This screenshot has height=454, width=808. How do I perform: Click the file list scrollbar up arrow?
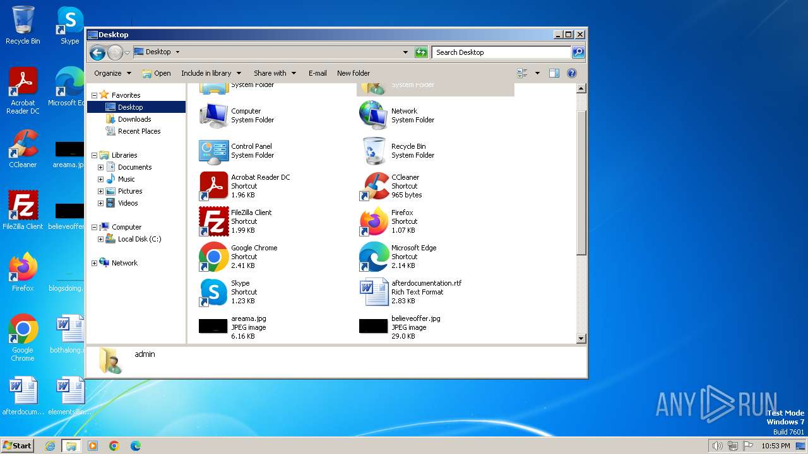581,88
